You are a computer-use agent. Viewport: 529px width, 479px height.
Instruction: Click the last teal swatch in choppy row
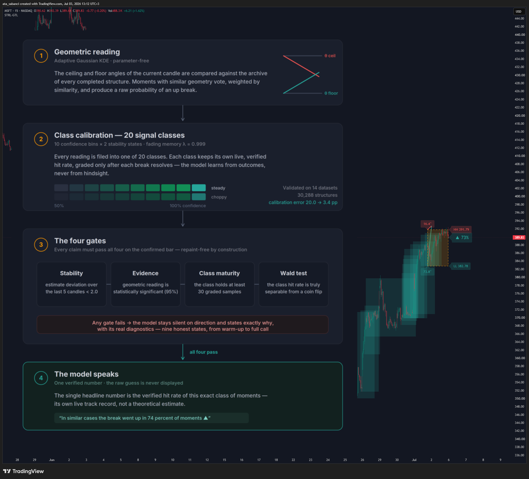point(199,197)
